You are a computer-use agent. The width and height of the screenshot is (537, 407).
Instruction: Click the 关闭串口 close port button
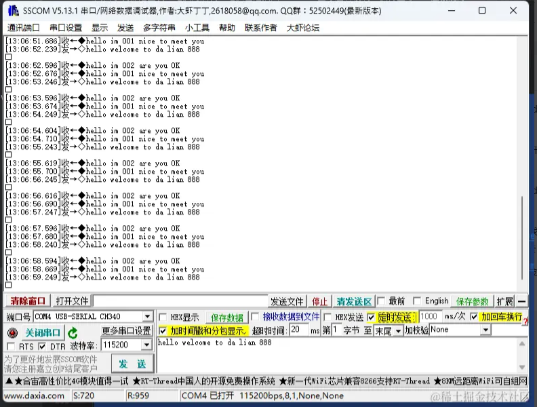[x=43, y=333]
